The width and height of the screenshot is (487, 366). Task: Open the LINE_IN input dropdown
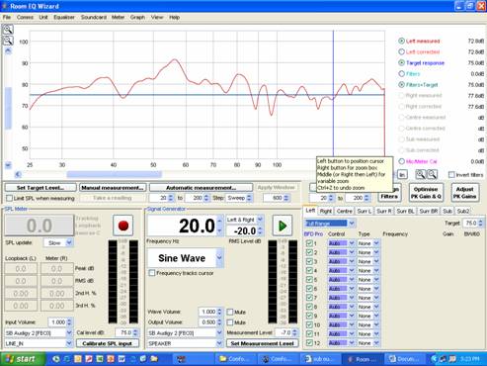click(69, 343)
